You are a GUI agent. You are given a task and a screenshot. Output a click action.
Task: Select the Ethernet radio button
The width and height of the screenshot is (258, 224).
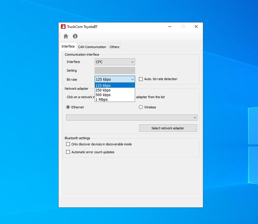(68, 107)
